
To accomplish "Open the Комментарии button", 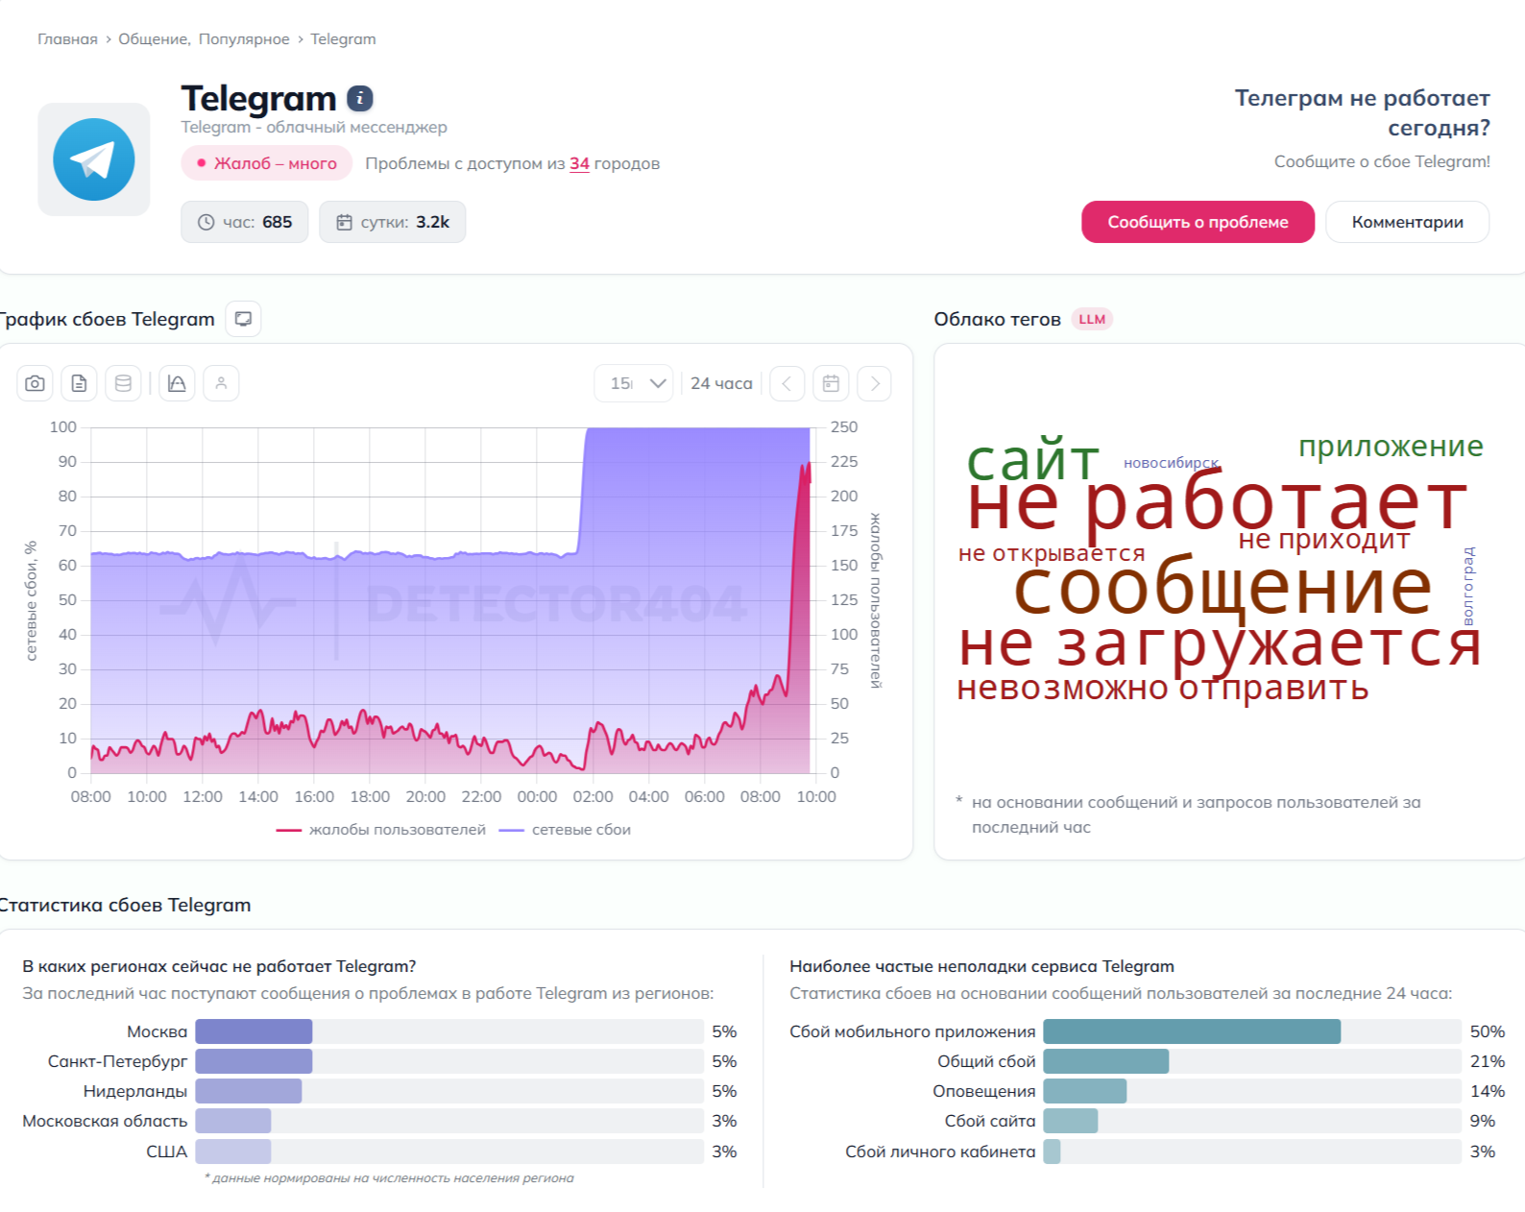I will tap(1407, 222).
